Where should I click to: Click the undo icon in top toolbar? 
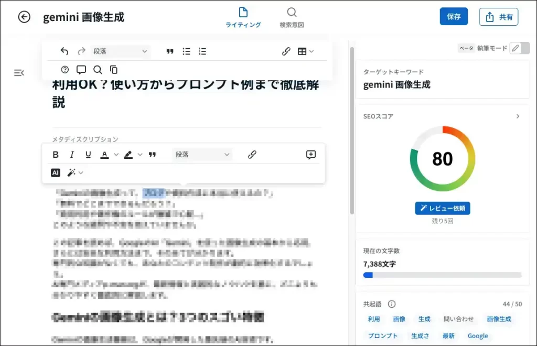coord(65,51)
